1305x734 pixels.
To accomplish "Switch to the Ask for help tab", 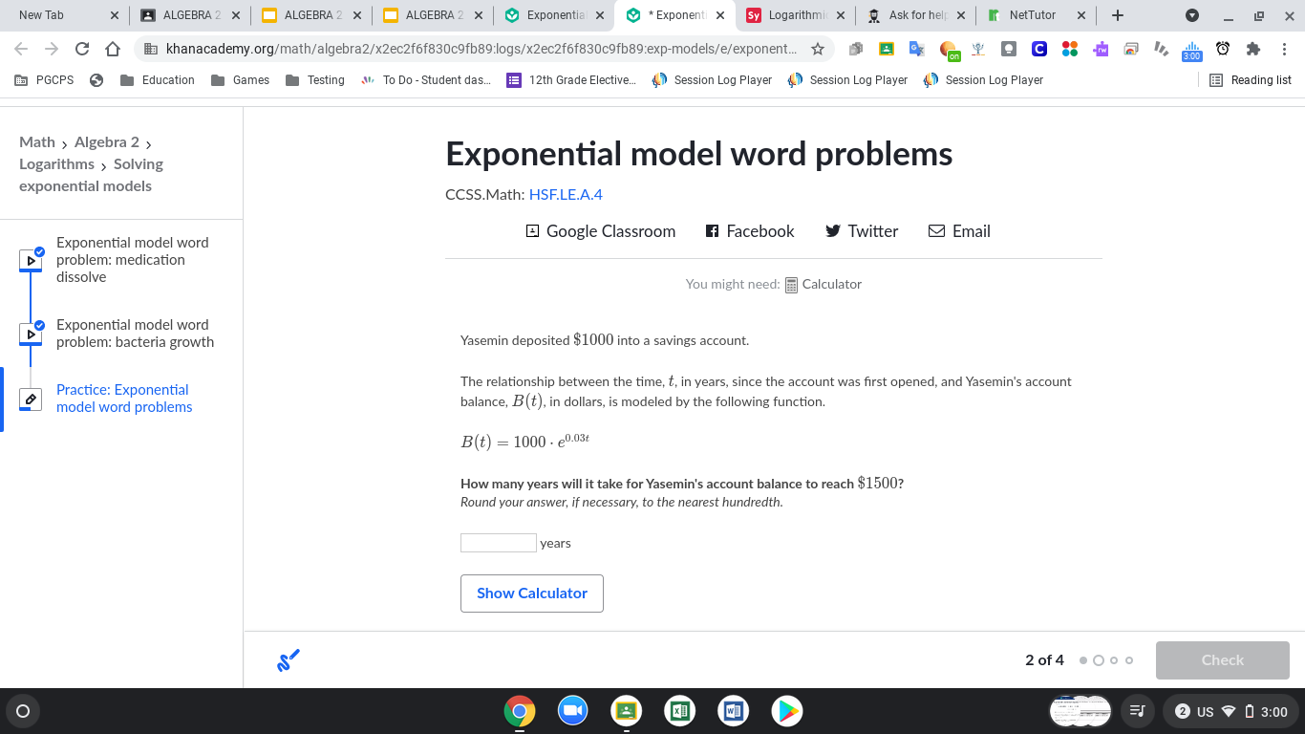I will click(916, 15).
